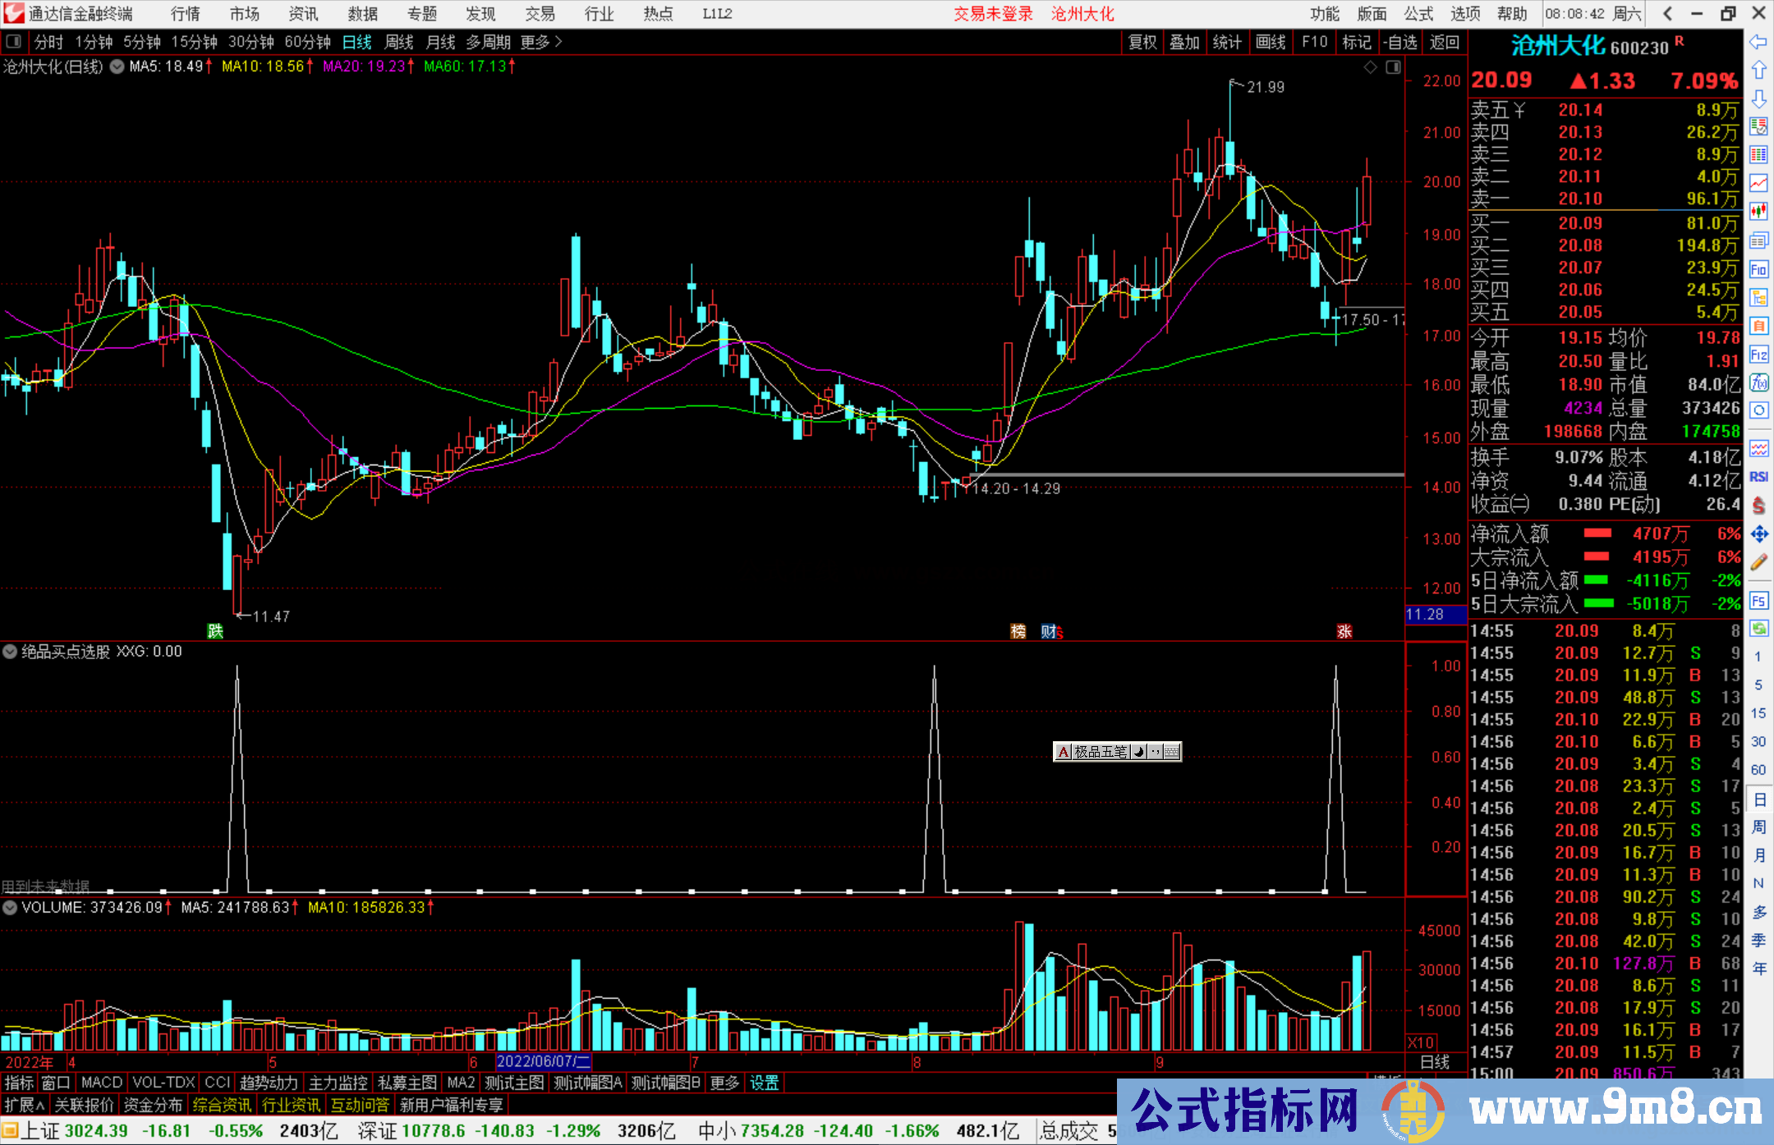Screen dimensions: 1774x1145
Task: Toggle the main chart indicator circle button
Action: (117, 66)
